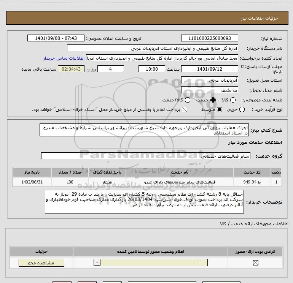Click the announcement date field 1401/09/08 - 07:43
Image resolution: width=293 pixels, height=283 pixels.
tap(56, 38)
